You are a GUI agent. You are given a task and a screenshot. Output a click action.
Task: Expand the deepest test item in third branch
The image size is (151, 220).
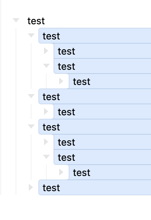[61, 172]
